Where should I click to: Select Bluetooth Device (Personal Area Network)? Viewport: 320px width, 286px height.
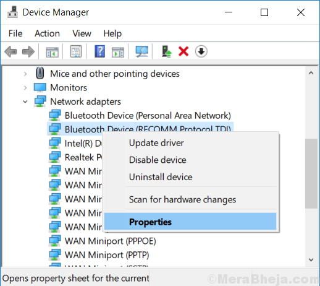pyautogui.click(x=148, y=116)
